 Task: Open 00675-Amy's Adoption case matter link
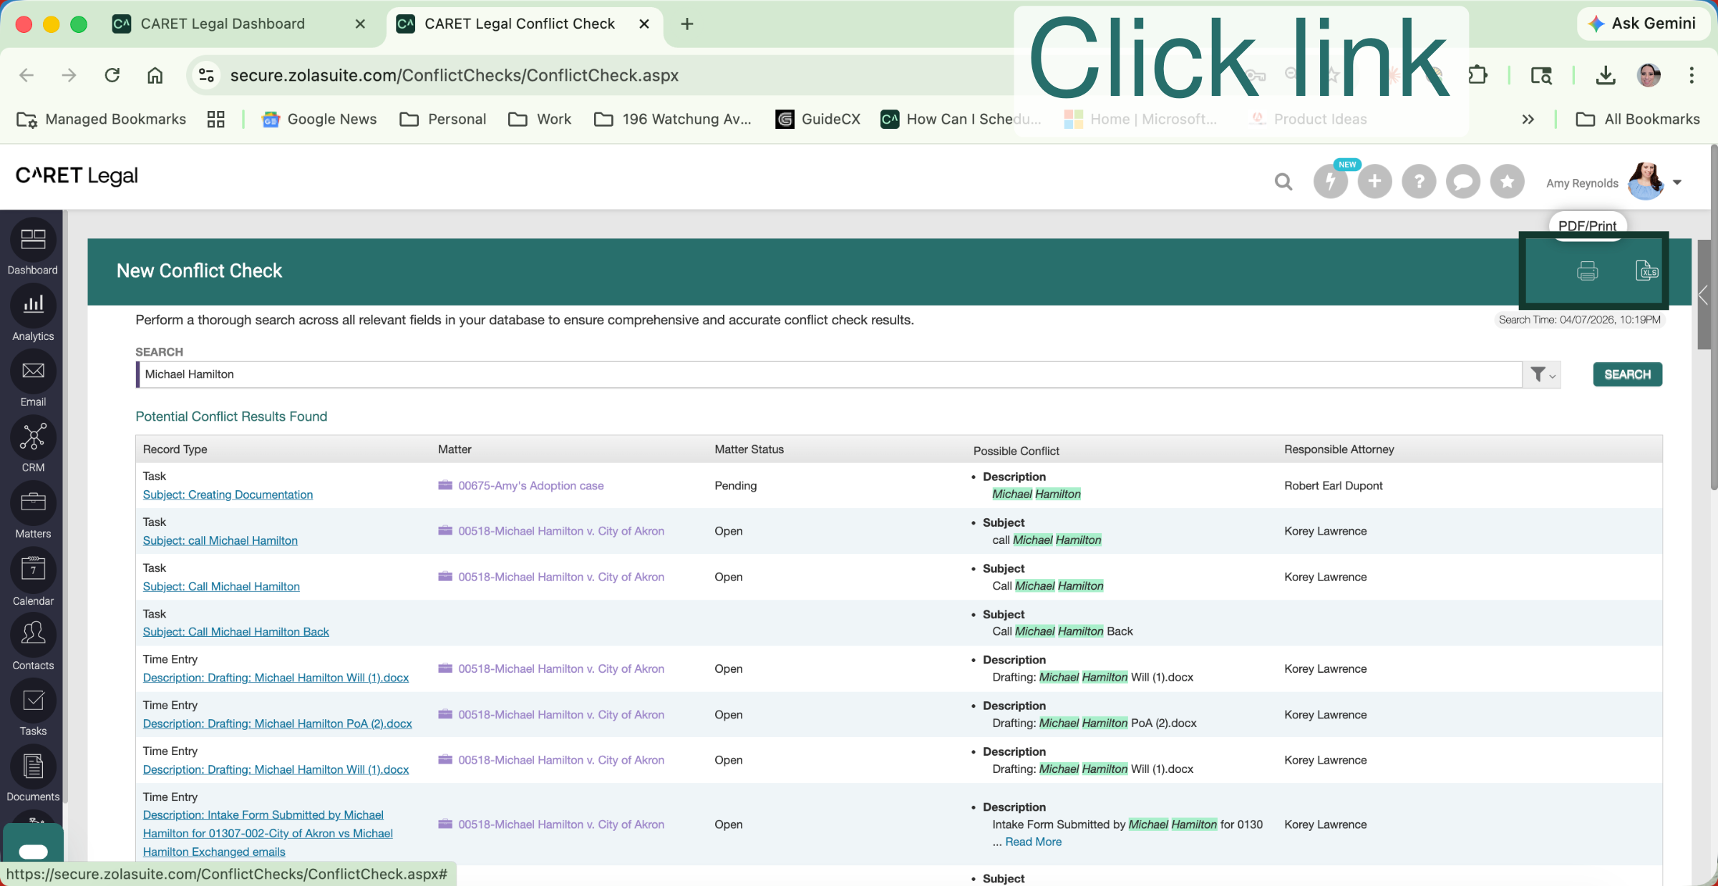(530, 485)
